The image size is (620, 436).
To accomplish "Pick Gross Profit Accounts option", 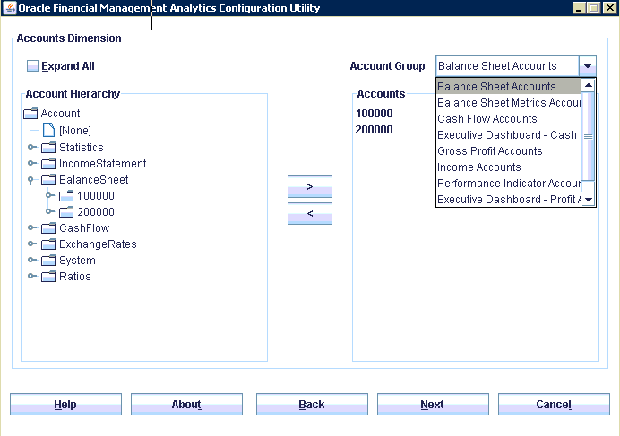I will point(509,151).
